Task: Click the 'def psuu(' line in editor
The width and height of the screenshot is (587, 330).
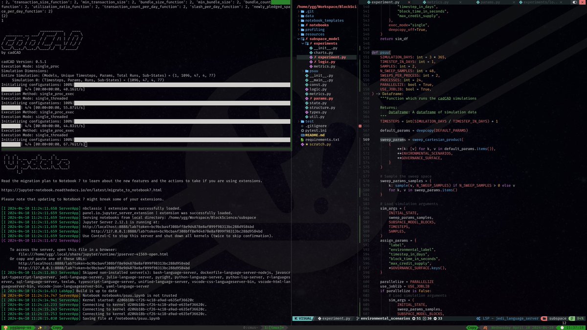Action: tap(381, 52)
